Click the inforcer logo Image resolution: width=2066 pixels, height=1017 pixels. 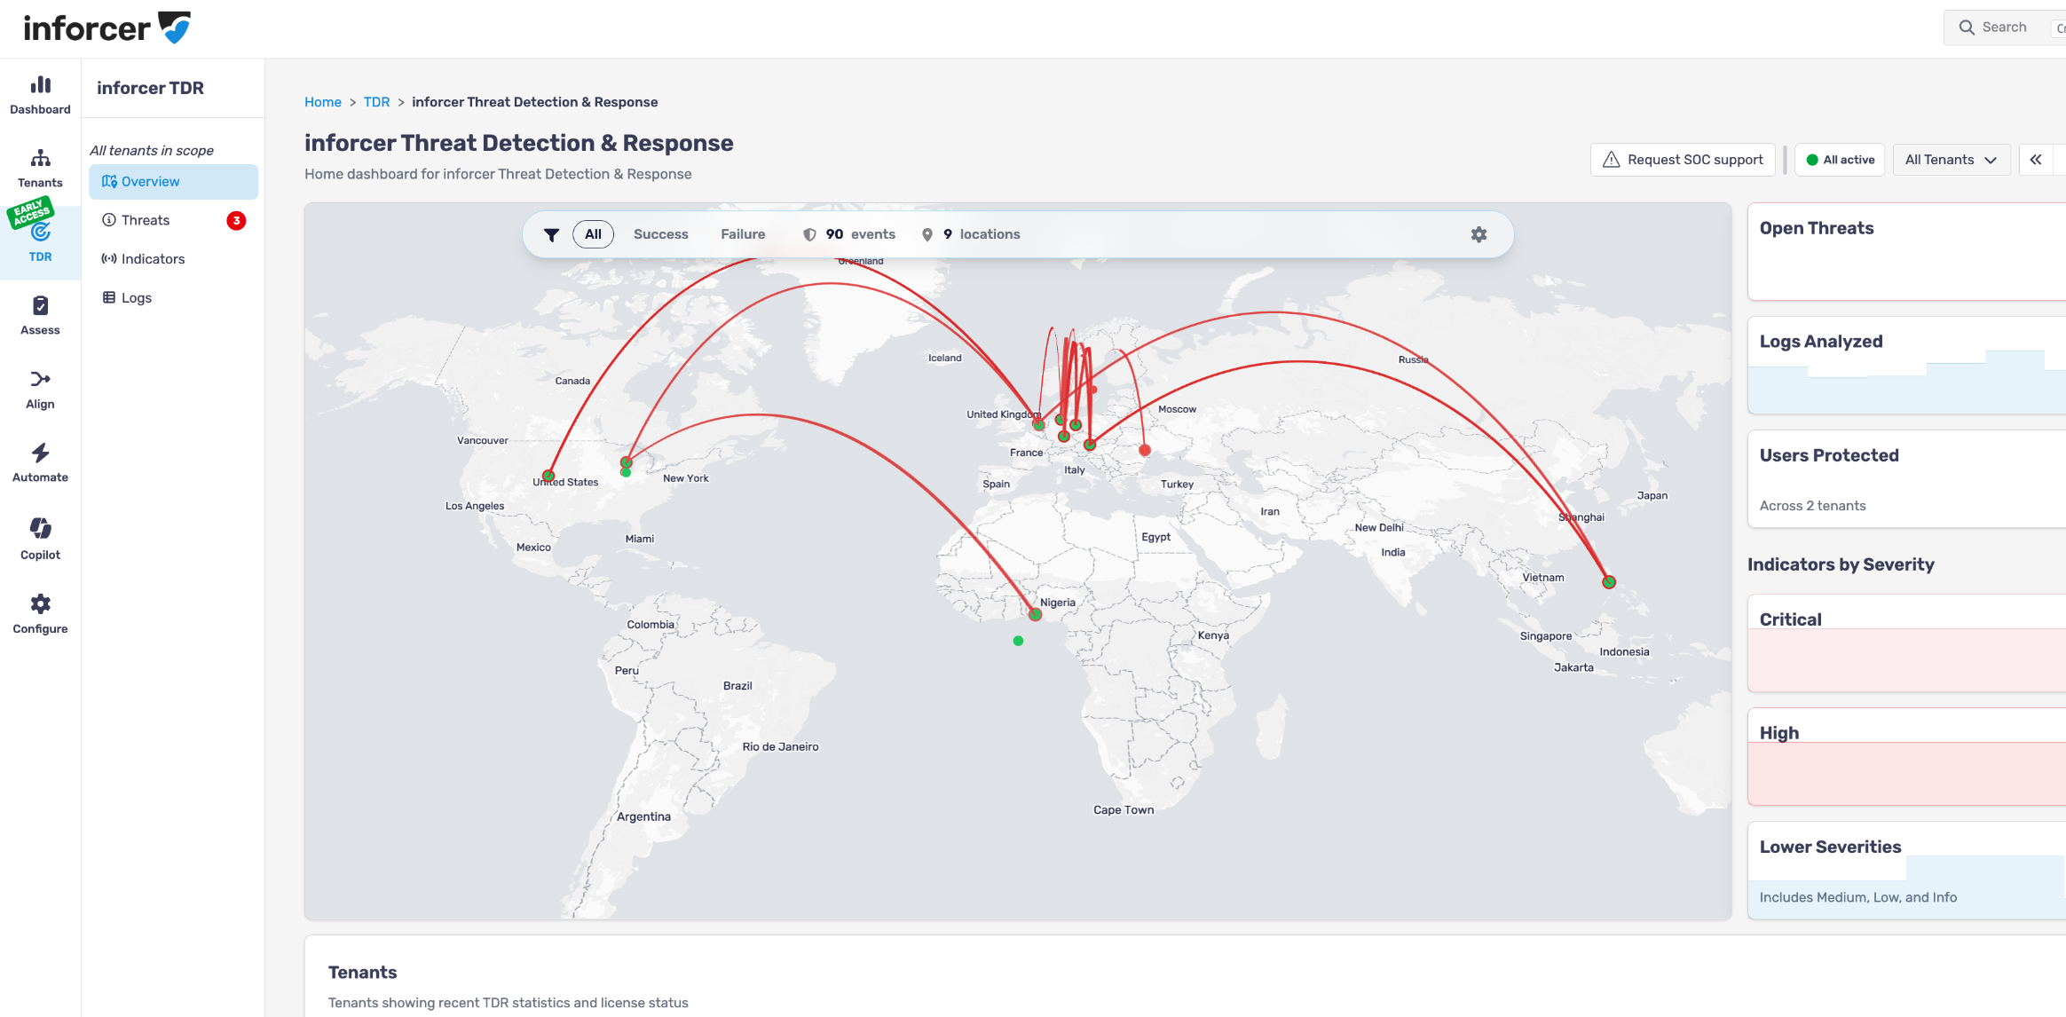[106, 28]
